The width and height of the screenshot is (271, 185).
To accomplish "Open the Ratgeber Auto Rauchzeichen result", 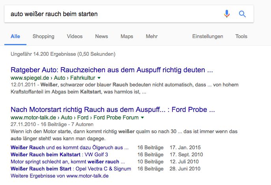I will tap(112, 70).
